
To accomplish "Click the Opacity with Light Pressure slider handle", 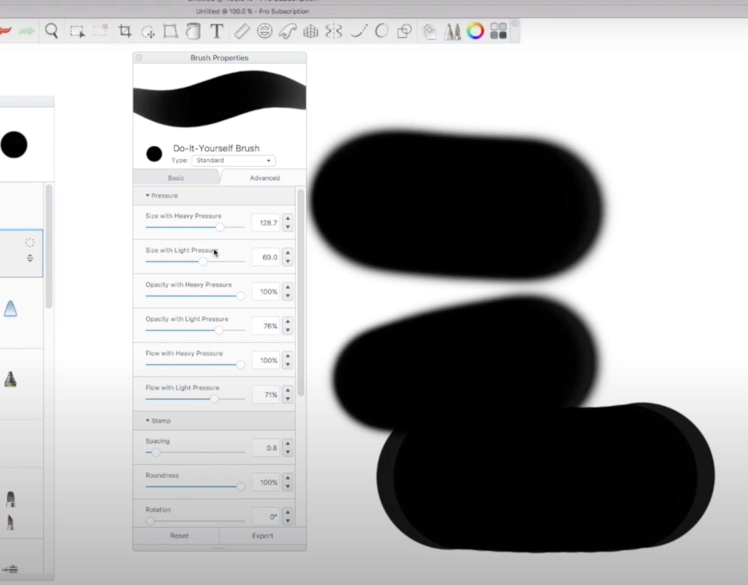I will [219, 330].
